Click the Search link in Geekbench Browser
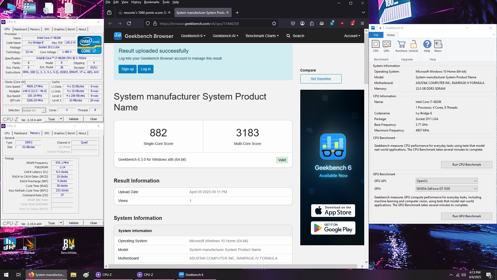This screenshot has height=280, width=497. click(295, 36)
